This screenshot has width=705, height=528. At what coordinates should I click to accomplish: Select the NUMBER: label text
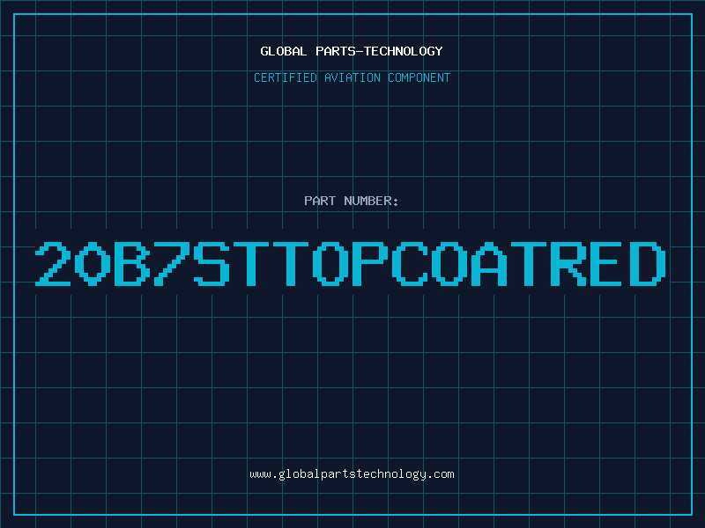tap(371, 201)
